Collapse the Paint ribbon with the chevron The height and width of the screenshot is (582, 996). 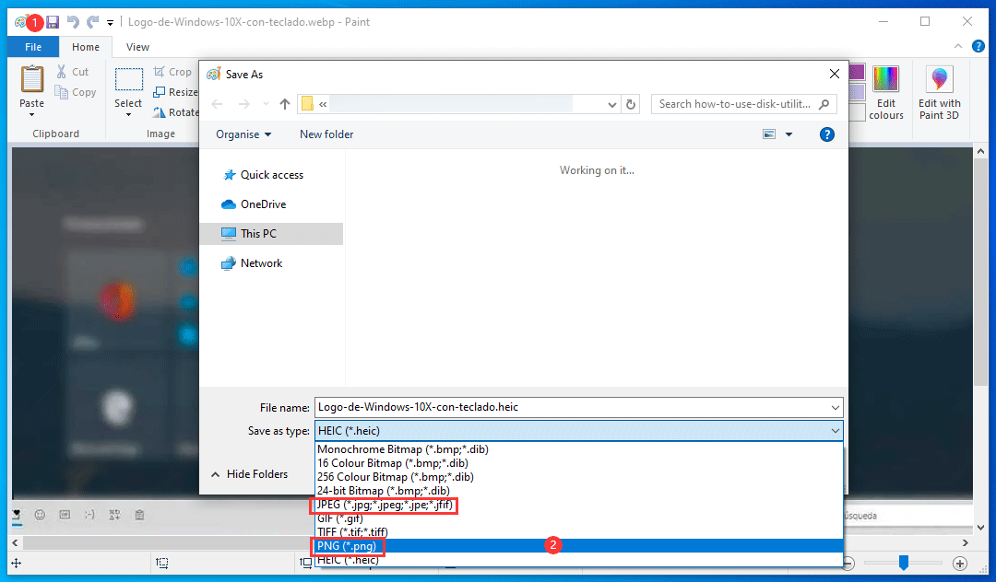[958, 46]
